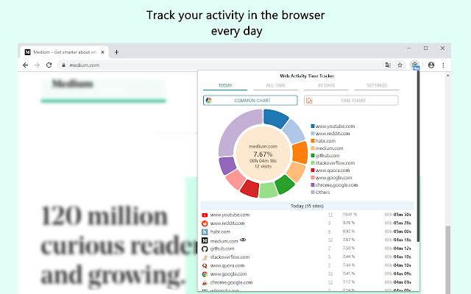Open www.reddit.com from the site list
This screenshot has height=294, width=471.
pos(227,223)
